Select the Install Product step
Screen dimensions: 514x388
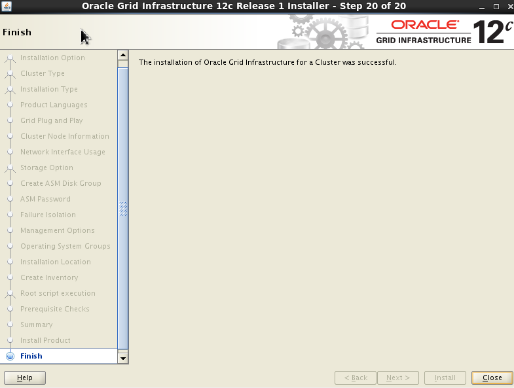click(x=45, y=340)
